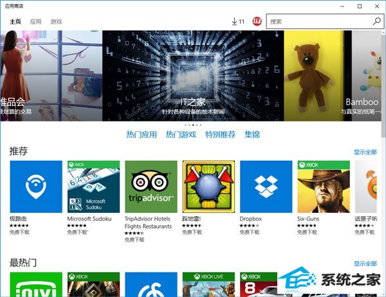Switch to the 游戏 tab
The image size is (386, 297).
[56, 22]
